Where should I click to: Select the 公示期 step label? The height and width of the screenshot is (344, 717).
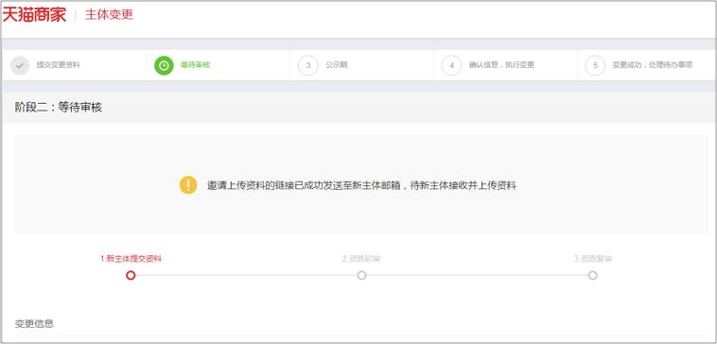(336, 65)
